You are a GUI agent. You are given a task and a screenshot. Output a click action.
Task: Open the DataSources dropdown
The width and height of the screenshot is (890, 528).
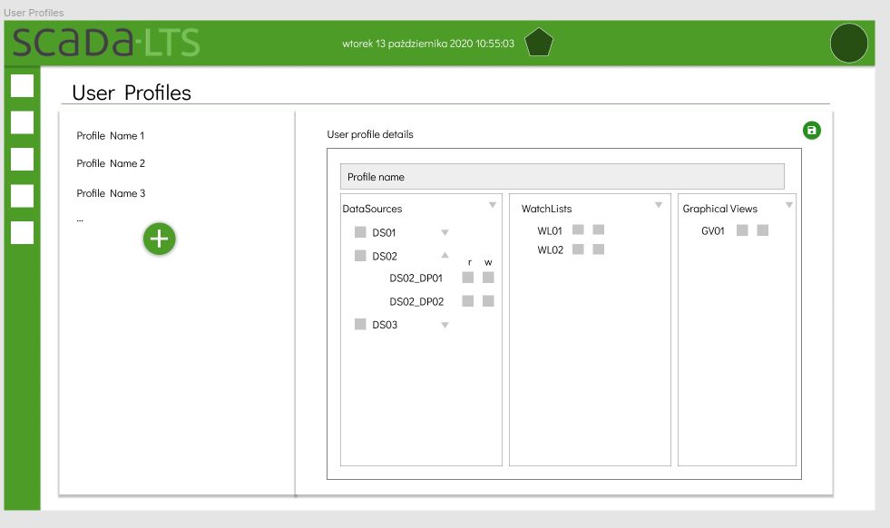click(x=493, y=206)
